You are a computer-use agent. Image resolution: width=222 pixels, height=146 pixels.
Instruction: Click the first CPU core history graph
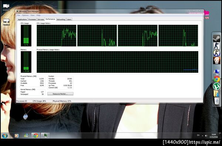(x=56, y=35)
